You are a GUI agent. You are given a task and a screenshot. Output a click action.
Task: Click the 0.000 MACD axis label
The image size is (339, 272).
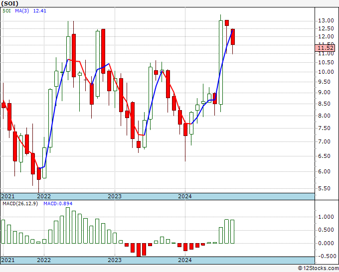(326, 243)
